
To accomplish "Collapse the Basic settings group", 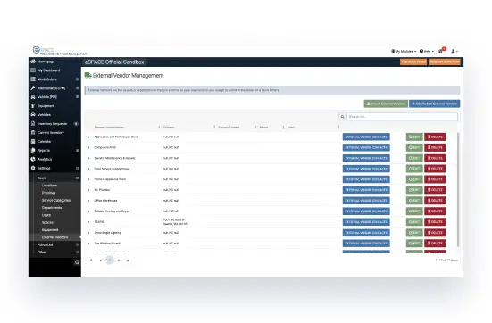I will tap(77, 178).
